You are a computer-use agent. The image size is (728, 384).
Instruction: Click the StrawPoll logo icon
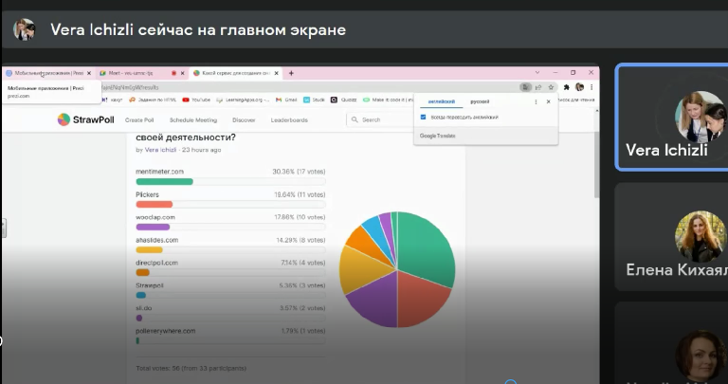(64, 119)
